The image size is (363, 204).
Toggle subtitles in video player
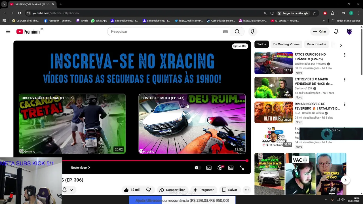coord(209,168)
